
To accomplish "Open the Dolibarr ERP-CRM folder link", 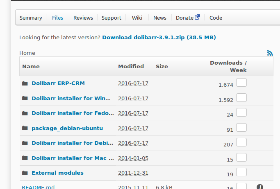I will (x=58, y=83).
